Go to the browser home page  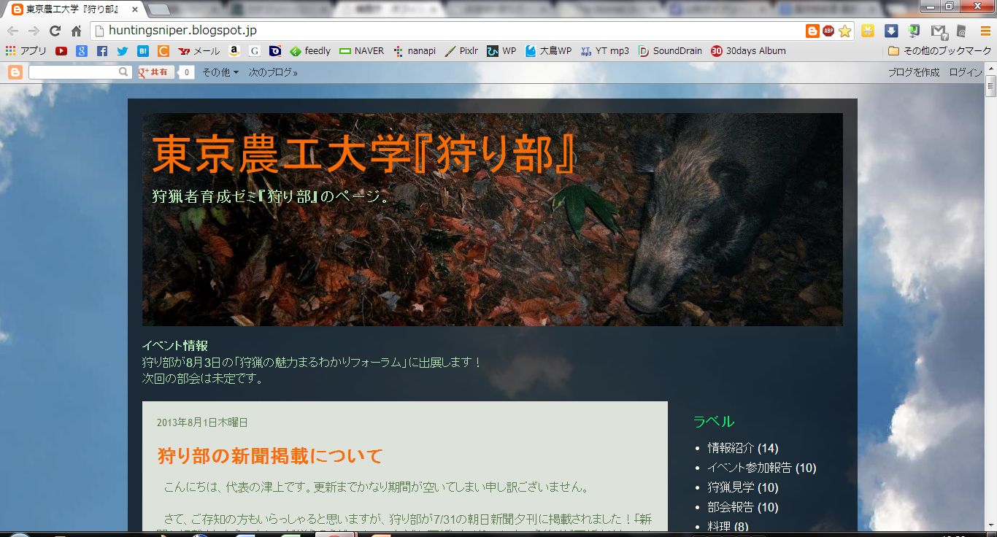[x=76, y=31]
